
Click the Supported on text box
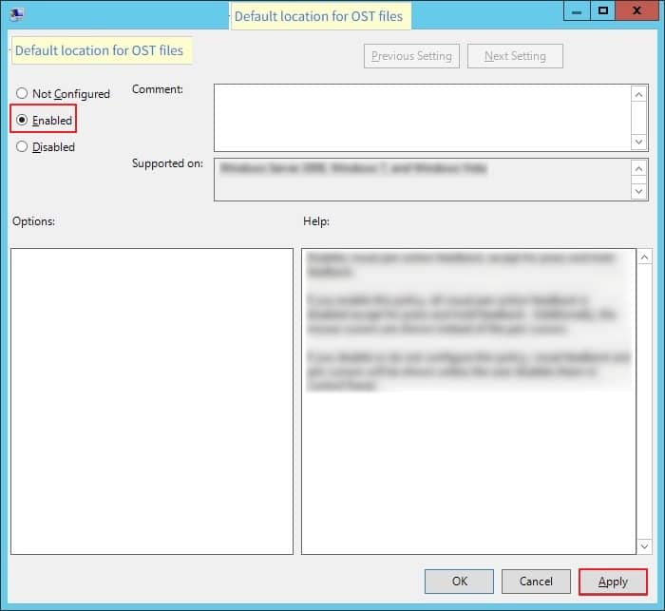pos(423,180)
